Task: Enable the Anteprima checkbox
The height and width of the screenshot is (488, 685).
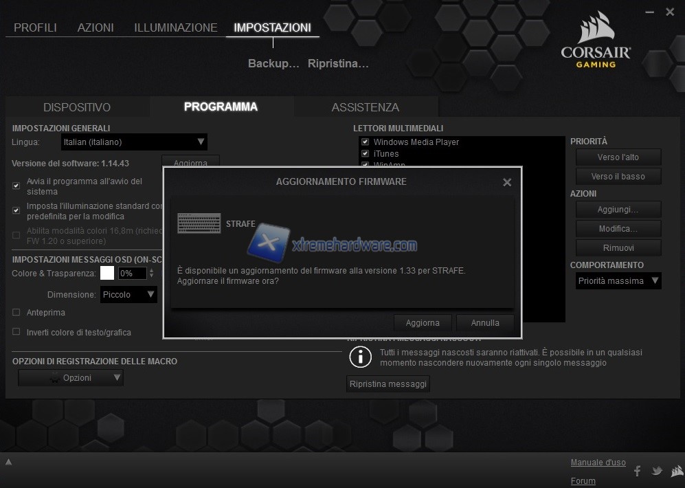Action: [15, 313]
